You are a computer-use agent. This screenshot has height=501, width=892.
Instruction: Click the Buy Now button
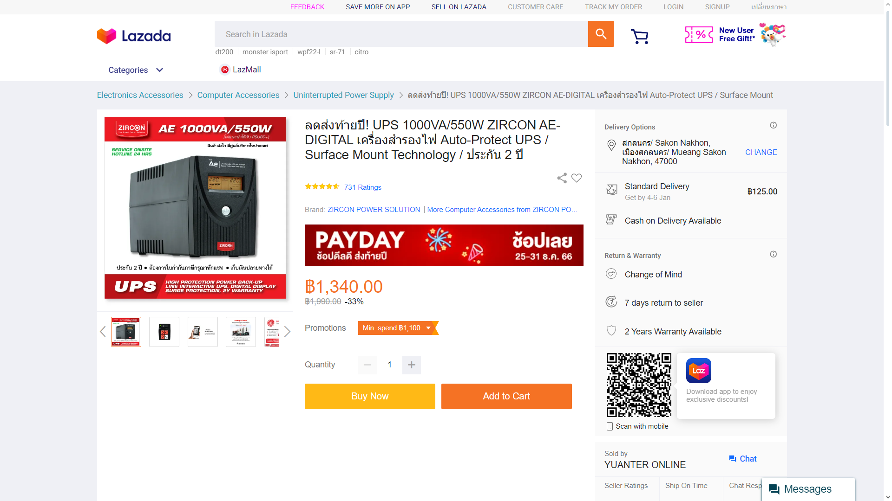[370, 396]
